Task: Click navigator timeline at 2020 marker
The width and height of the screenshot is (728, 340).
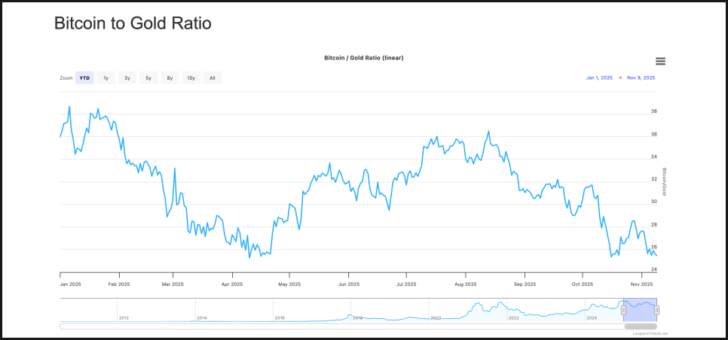Action: (436, 317)
